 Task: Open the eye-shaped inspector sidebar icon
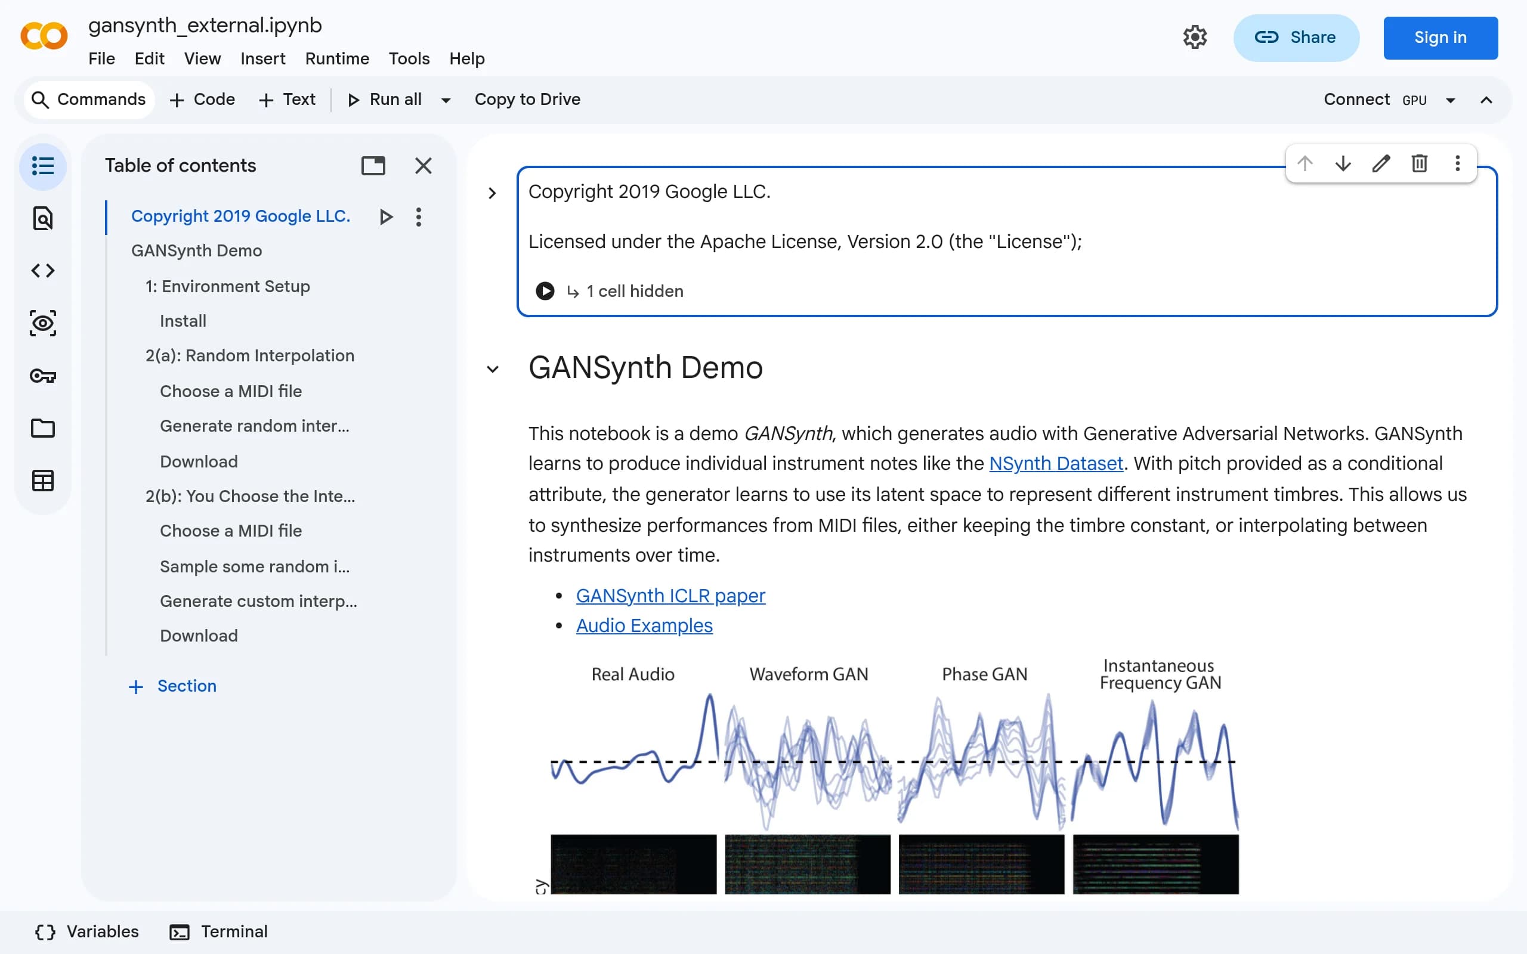[42, 323]
